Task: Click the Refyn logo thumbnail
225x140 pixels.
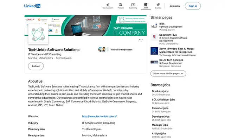Action: (154, 51)
